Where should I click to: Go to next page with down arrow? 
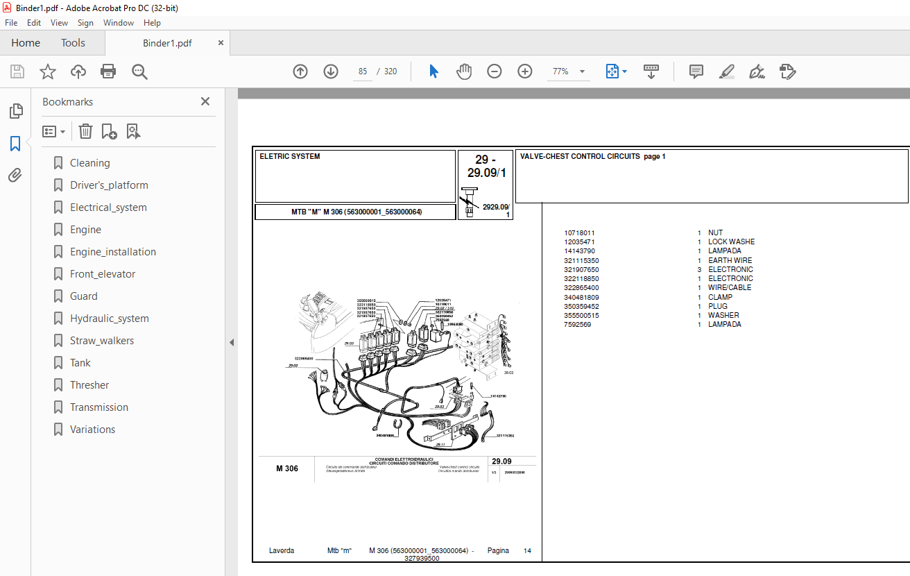coord(331,71)
